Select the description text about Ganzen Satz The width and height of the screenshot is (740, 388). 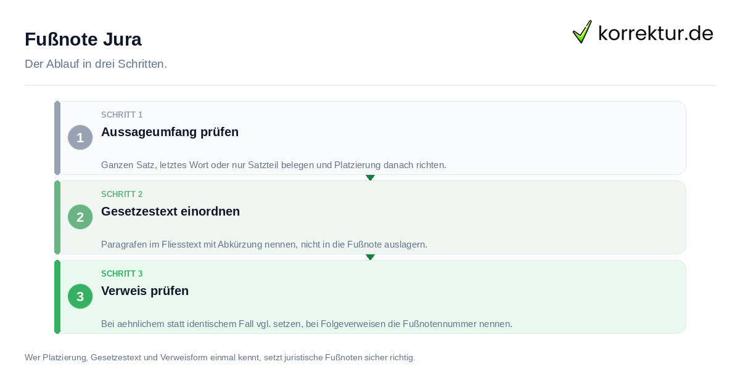(x=274, y=165)
